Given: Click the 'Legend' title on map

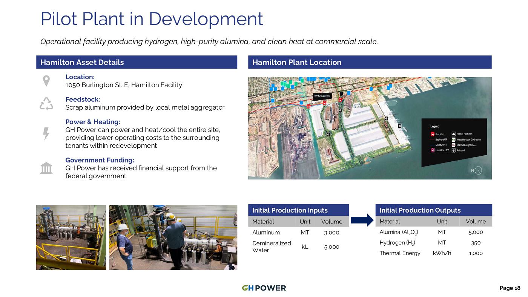Looking at the screenshot, I should pos(435,126).
